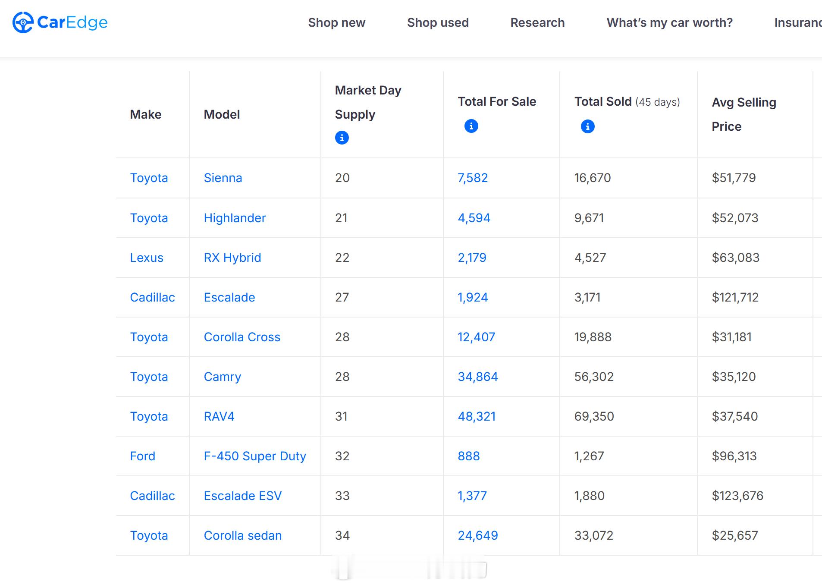822x588 pixels.
Task: Open the Insurance nav item
Action: click(798, 22)
